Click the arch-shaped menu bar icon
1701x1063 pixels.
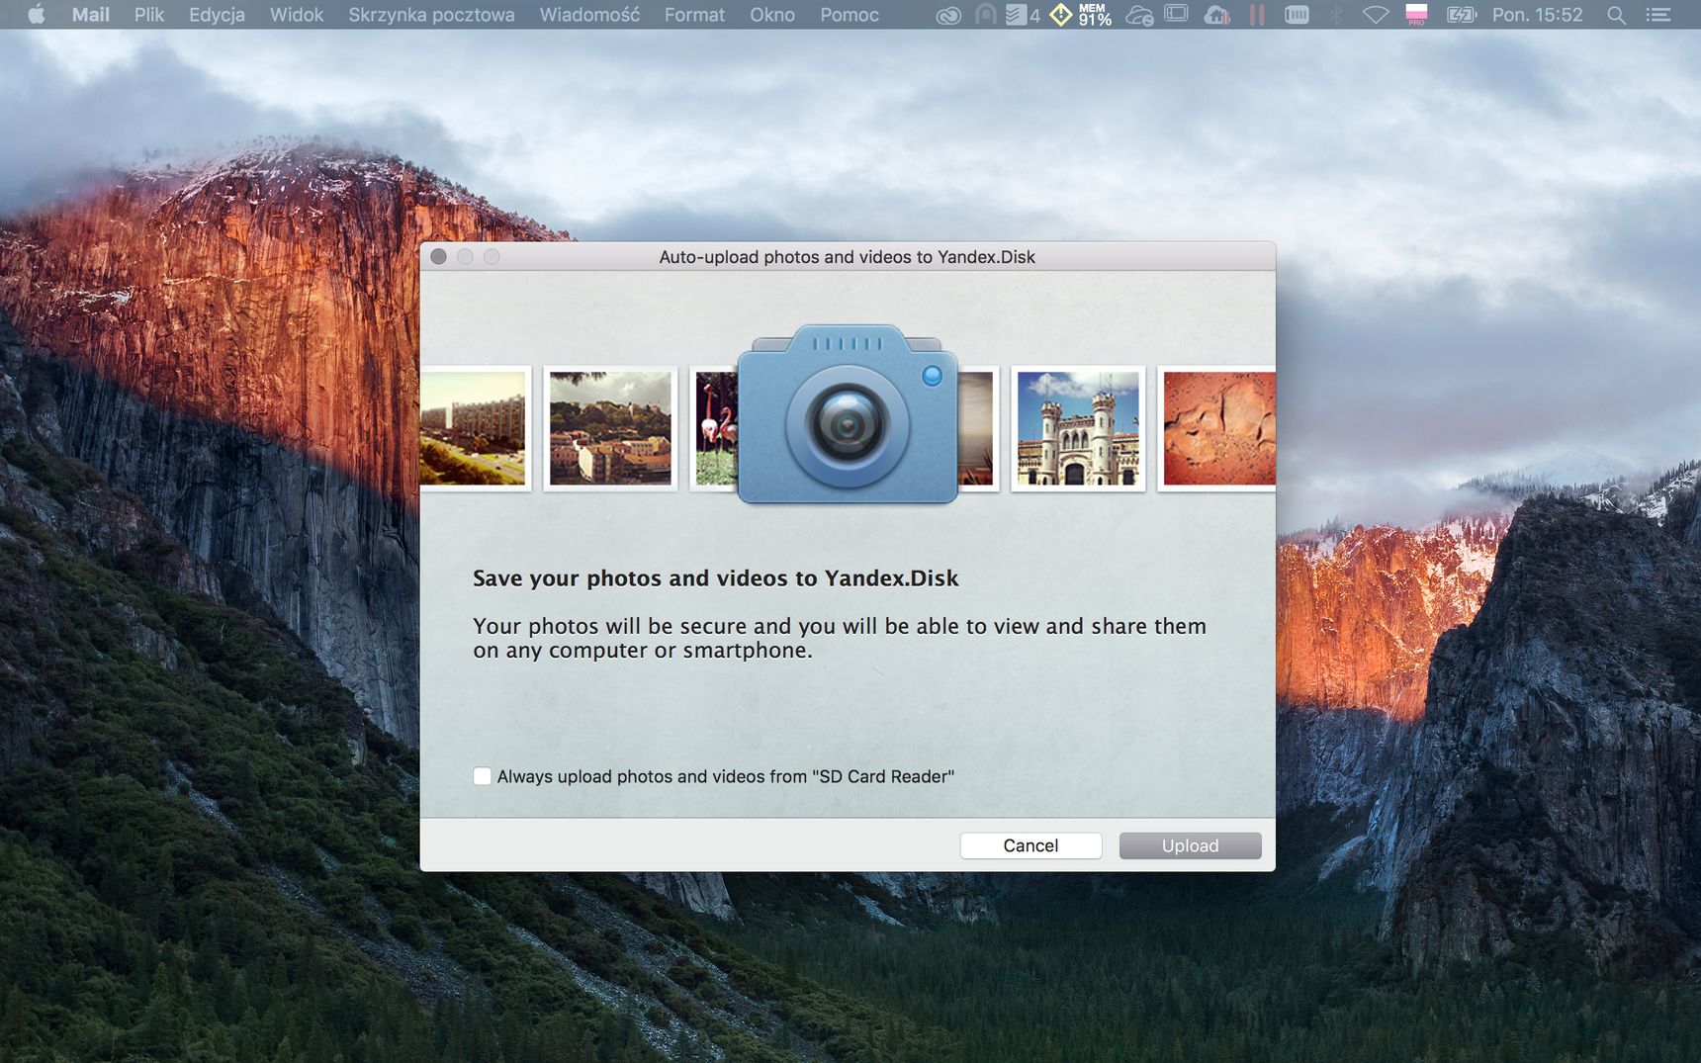click(x=985, y=15)
